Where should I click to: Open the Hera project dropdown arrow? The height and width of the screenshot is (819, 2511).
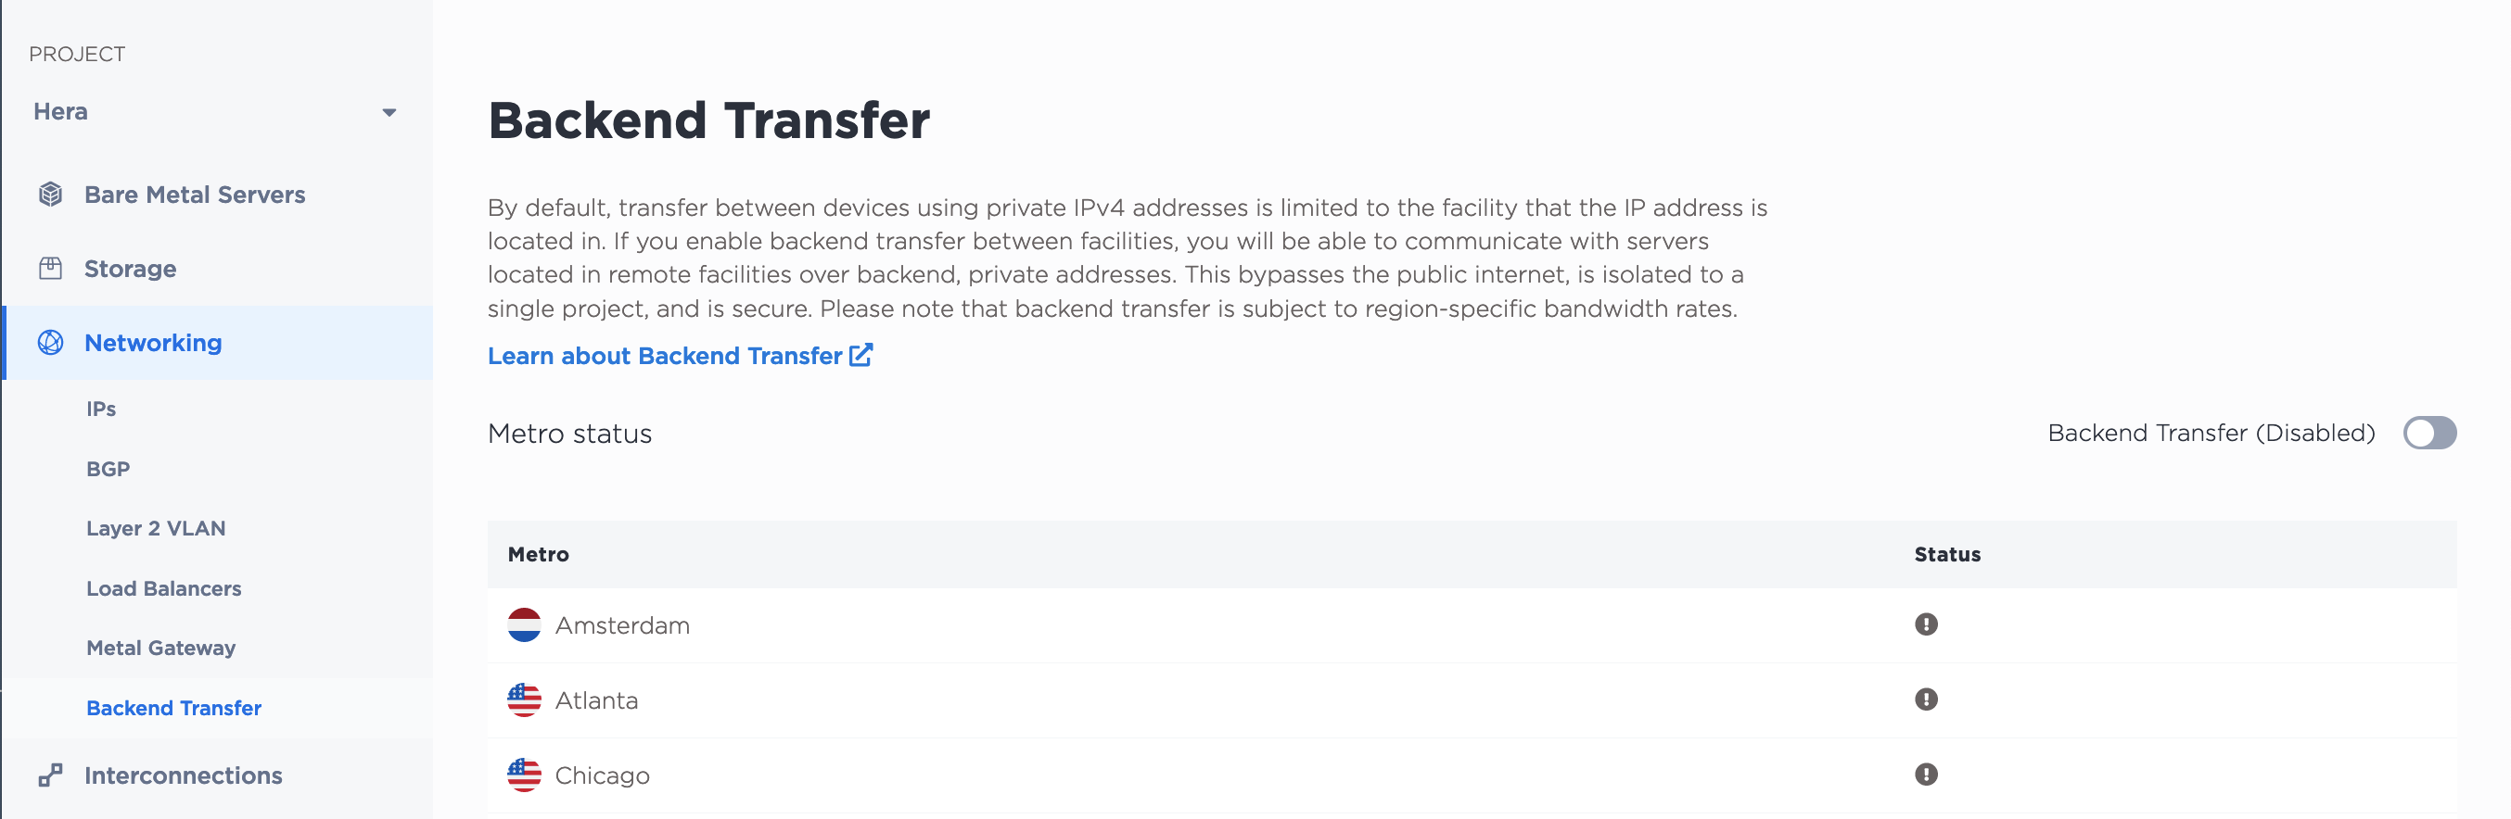[389, 113]
